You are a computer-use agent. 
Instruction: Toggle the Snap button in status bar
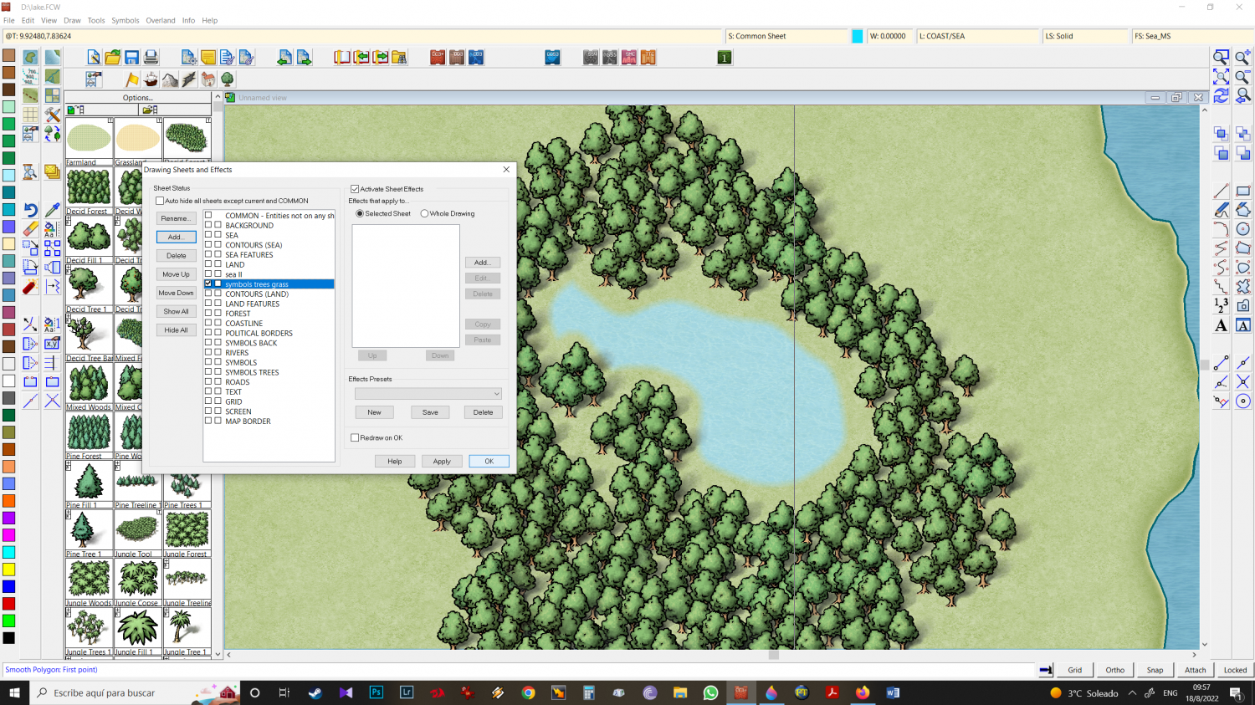pos(1155,670)
